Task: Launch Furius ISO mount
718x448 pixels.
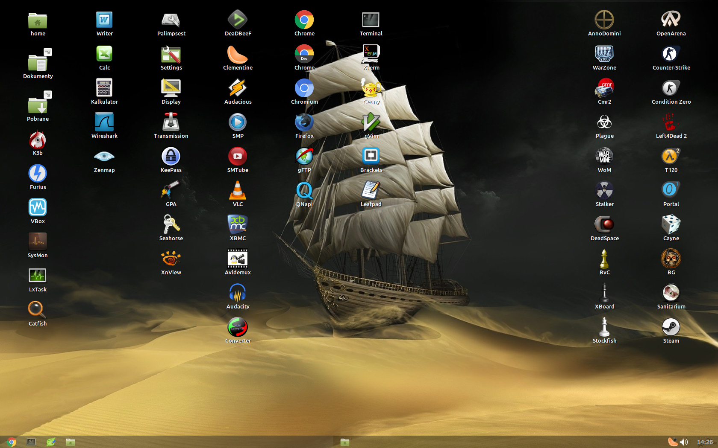Action: 38,174
